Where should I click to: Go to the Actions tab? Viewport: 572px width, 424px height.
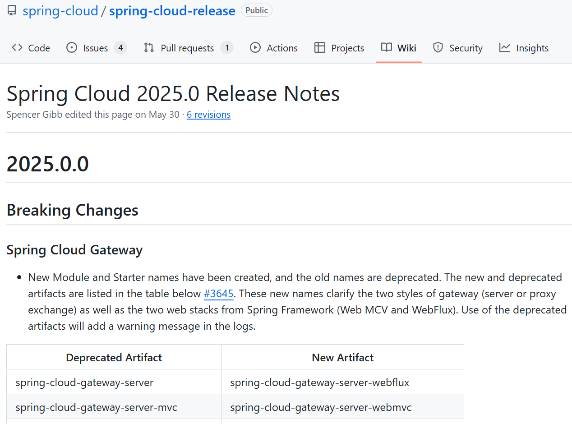(x=282, y=48)
